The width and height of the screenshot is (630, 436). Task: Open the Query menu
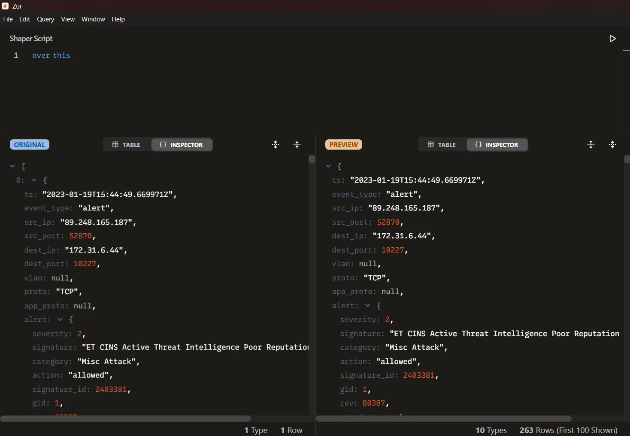tap(45, 19)
